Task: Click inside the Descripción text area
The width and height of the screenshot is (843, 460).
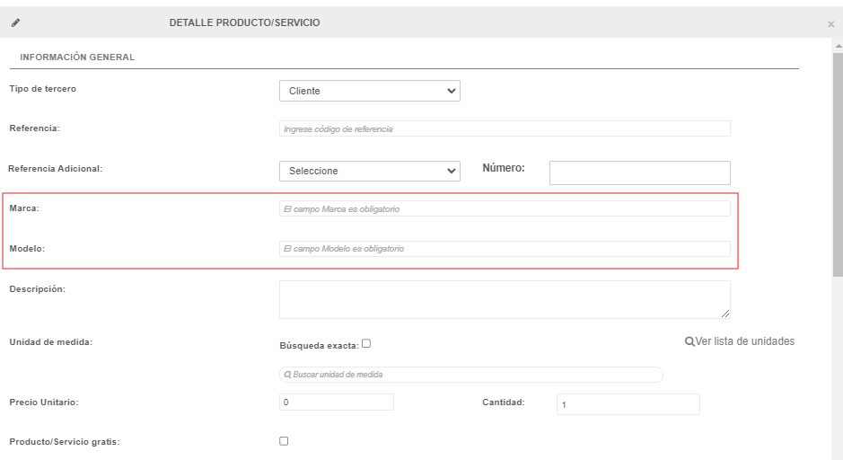Action: click(x=505, y=300)
